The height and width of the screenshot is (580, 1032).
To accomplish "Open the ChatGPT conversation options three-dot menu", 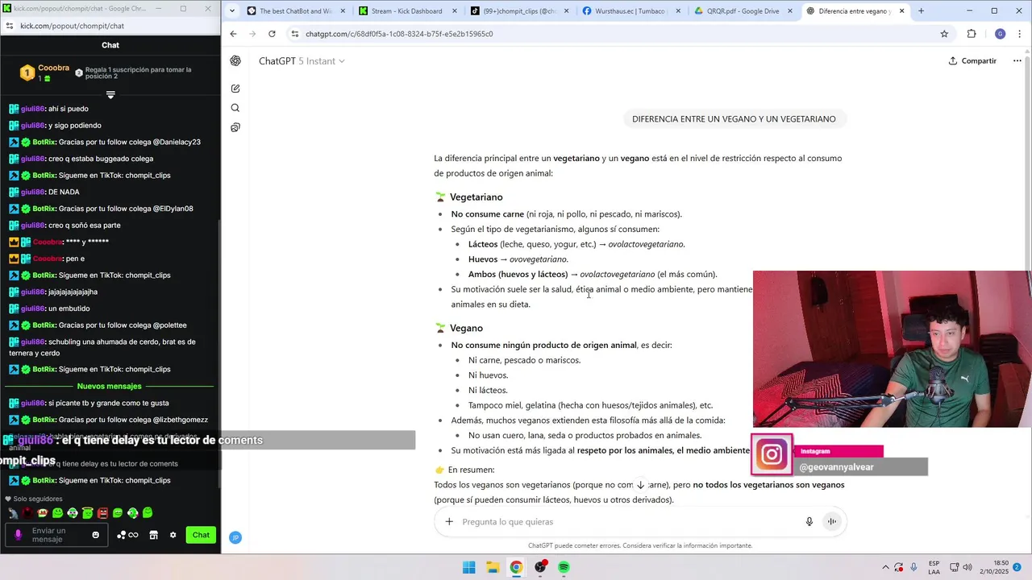I will tap(1017, 61).
